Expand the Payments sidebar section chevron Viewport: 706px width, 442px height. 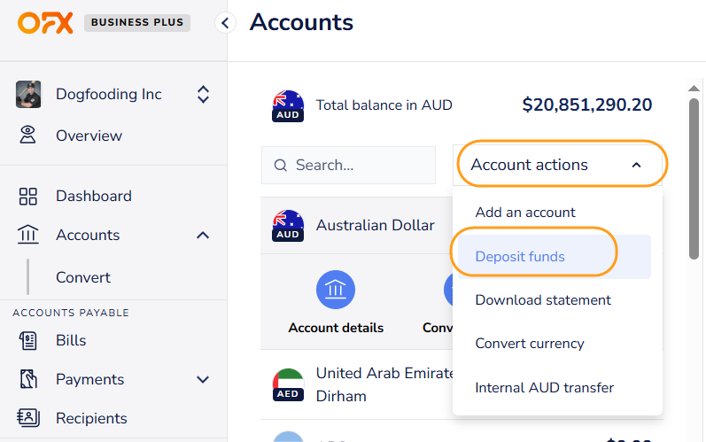coord(203,379)
